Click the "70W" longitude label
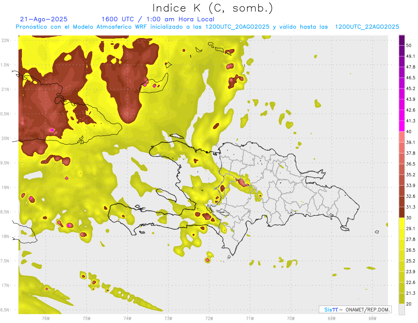 (291, 318)
